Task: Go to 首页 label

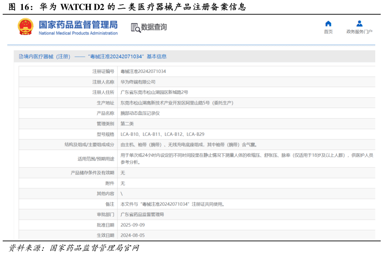Action: click(x=328, y=32)
